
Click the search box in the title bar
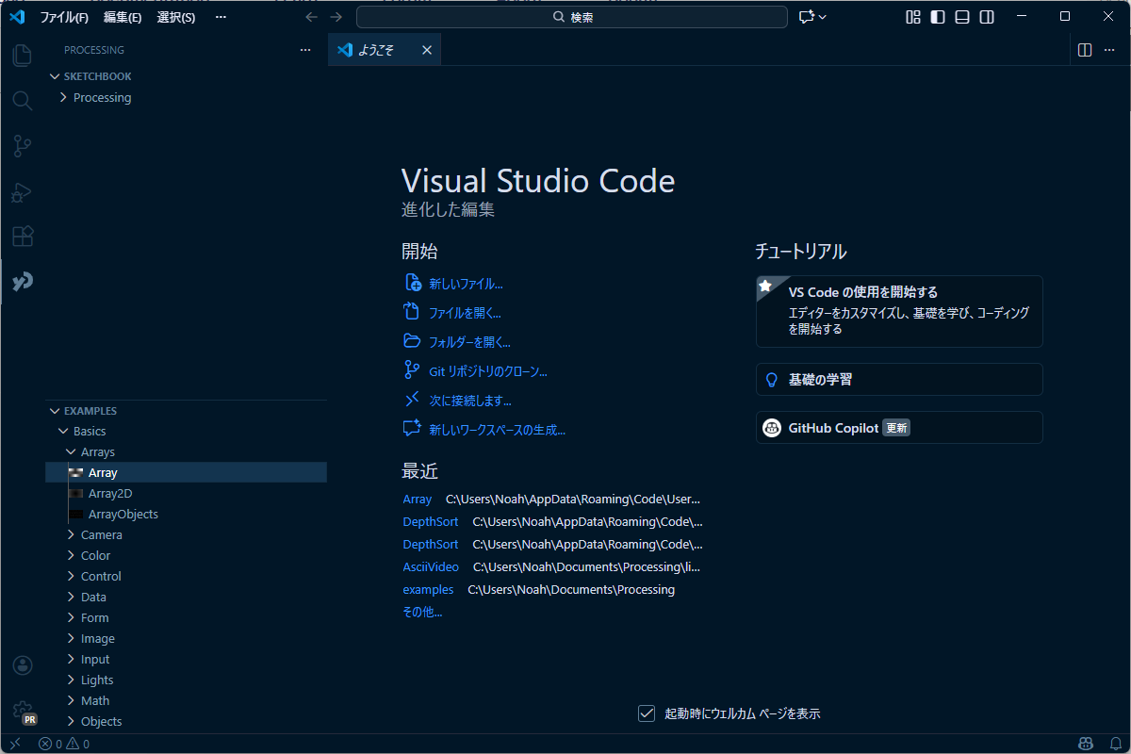pos(572,16)
